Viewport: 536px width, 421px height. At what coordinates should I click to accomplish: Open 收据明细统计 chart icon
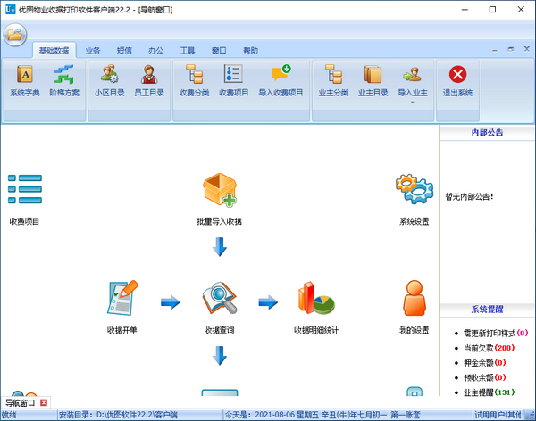tap(315, 303)
